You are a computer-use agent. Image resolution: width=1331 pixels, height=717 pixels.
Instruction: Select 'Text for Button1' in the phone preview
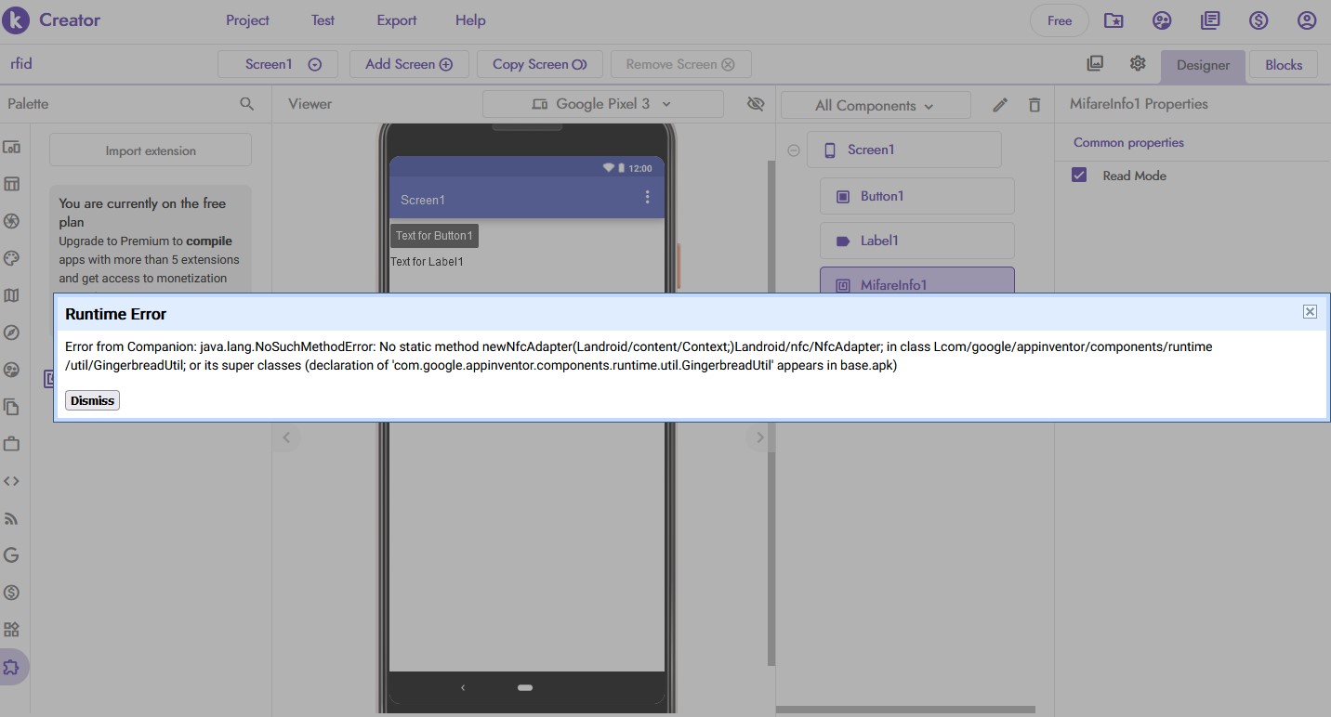click(434, 236)
